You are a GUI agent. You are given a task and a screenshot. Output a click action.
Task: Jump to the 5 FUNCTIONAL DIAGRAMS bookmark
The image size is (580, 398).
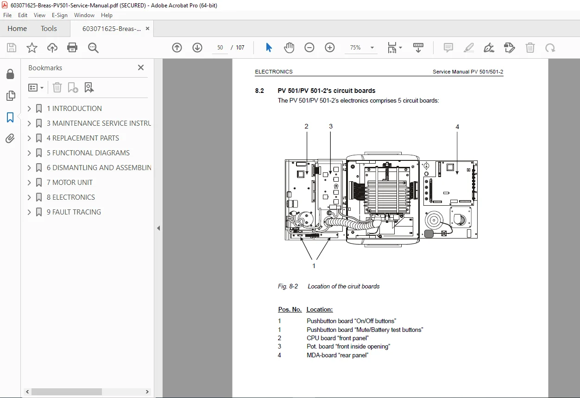coord(88,153)
